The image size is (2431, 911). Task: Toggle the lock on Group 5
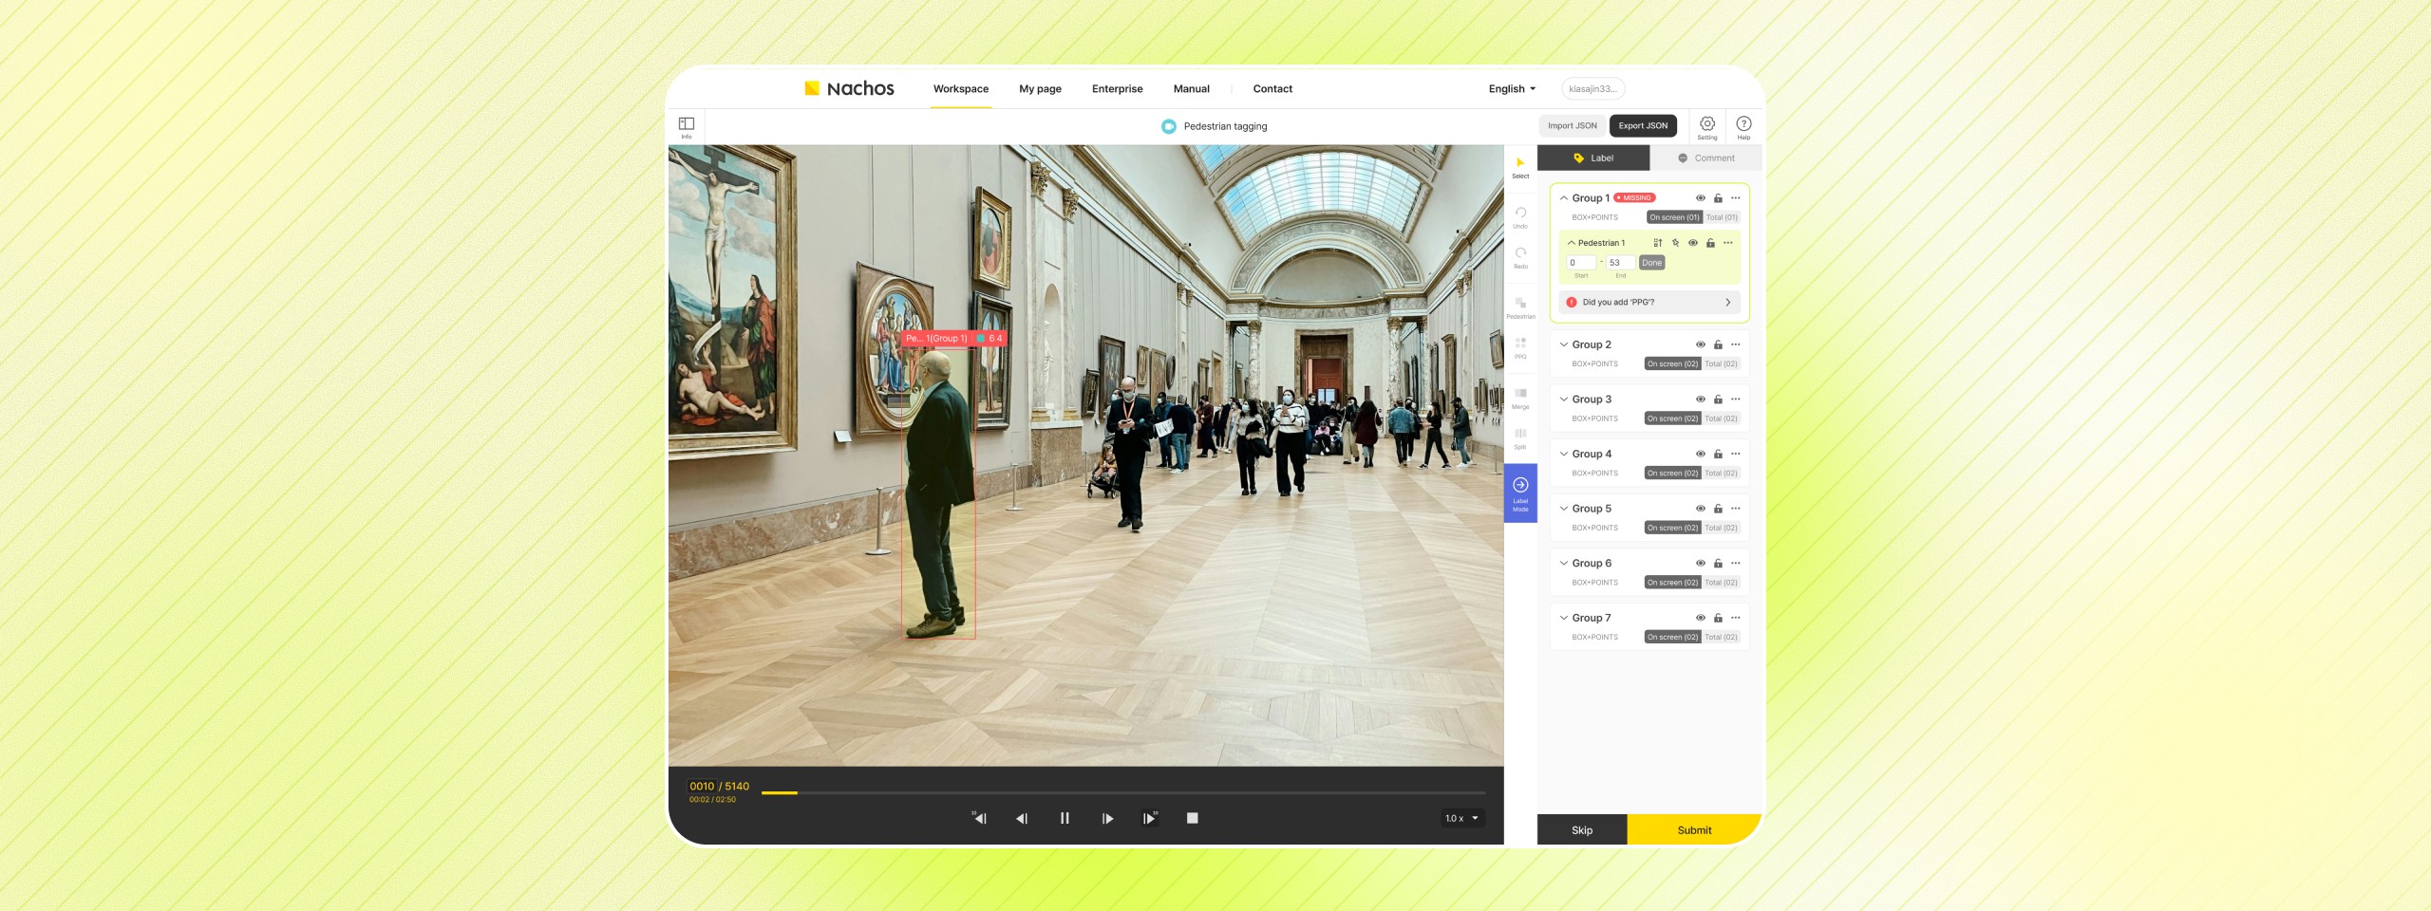1718,509
